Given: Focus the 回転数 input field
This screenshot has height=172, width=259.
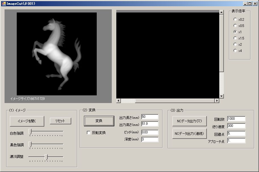Looking at the screenshot, I should tap(236, 119).
